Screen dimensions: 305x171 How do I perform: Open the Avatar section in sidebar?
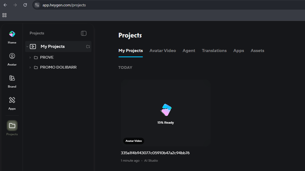point(12,59)
